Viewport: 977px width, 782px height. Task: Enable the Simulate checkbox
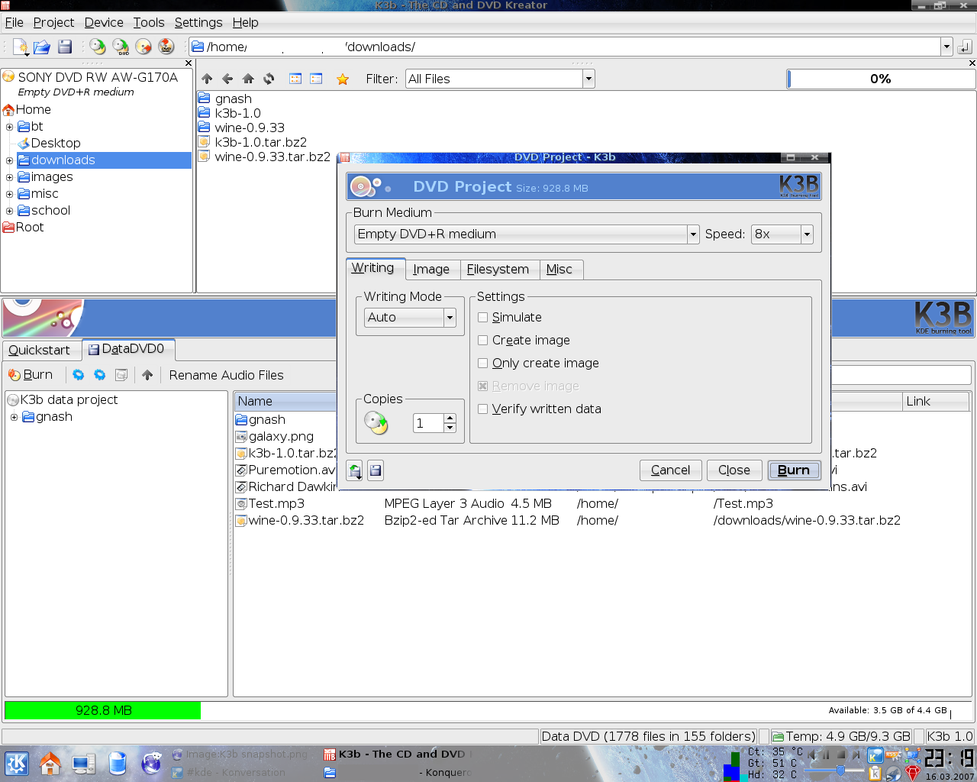point(482,318)
